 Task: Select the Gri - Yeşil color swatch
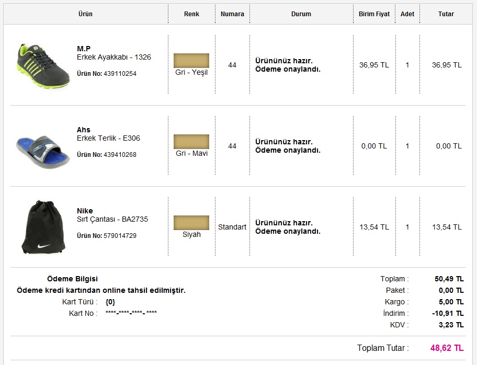click(191, 61)
